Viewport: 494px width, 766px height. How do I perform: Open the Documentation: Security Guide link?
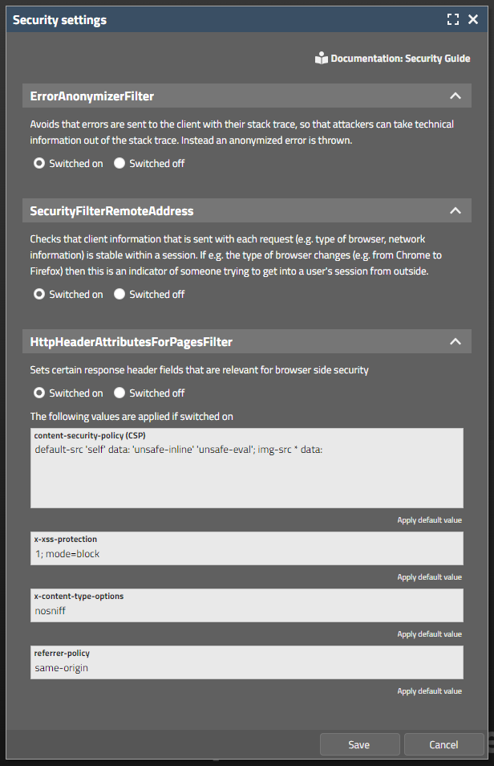coord(400,59)
